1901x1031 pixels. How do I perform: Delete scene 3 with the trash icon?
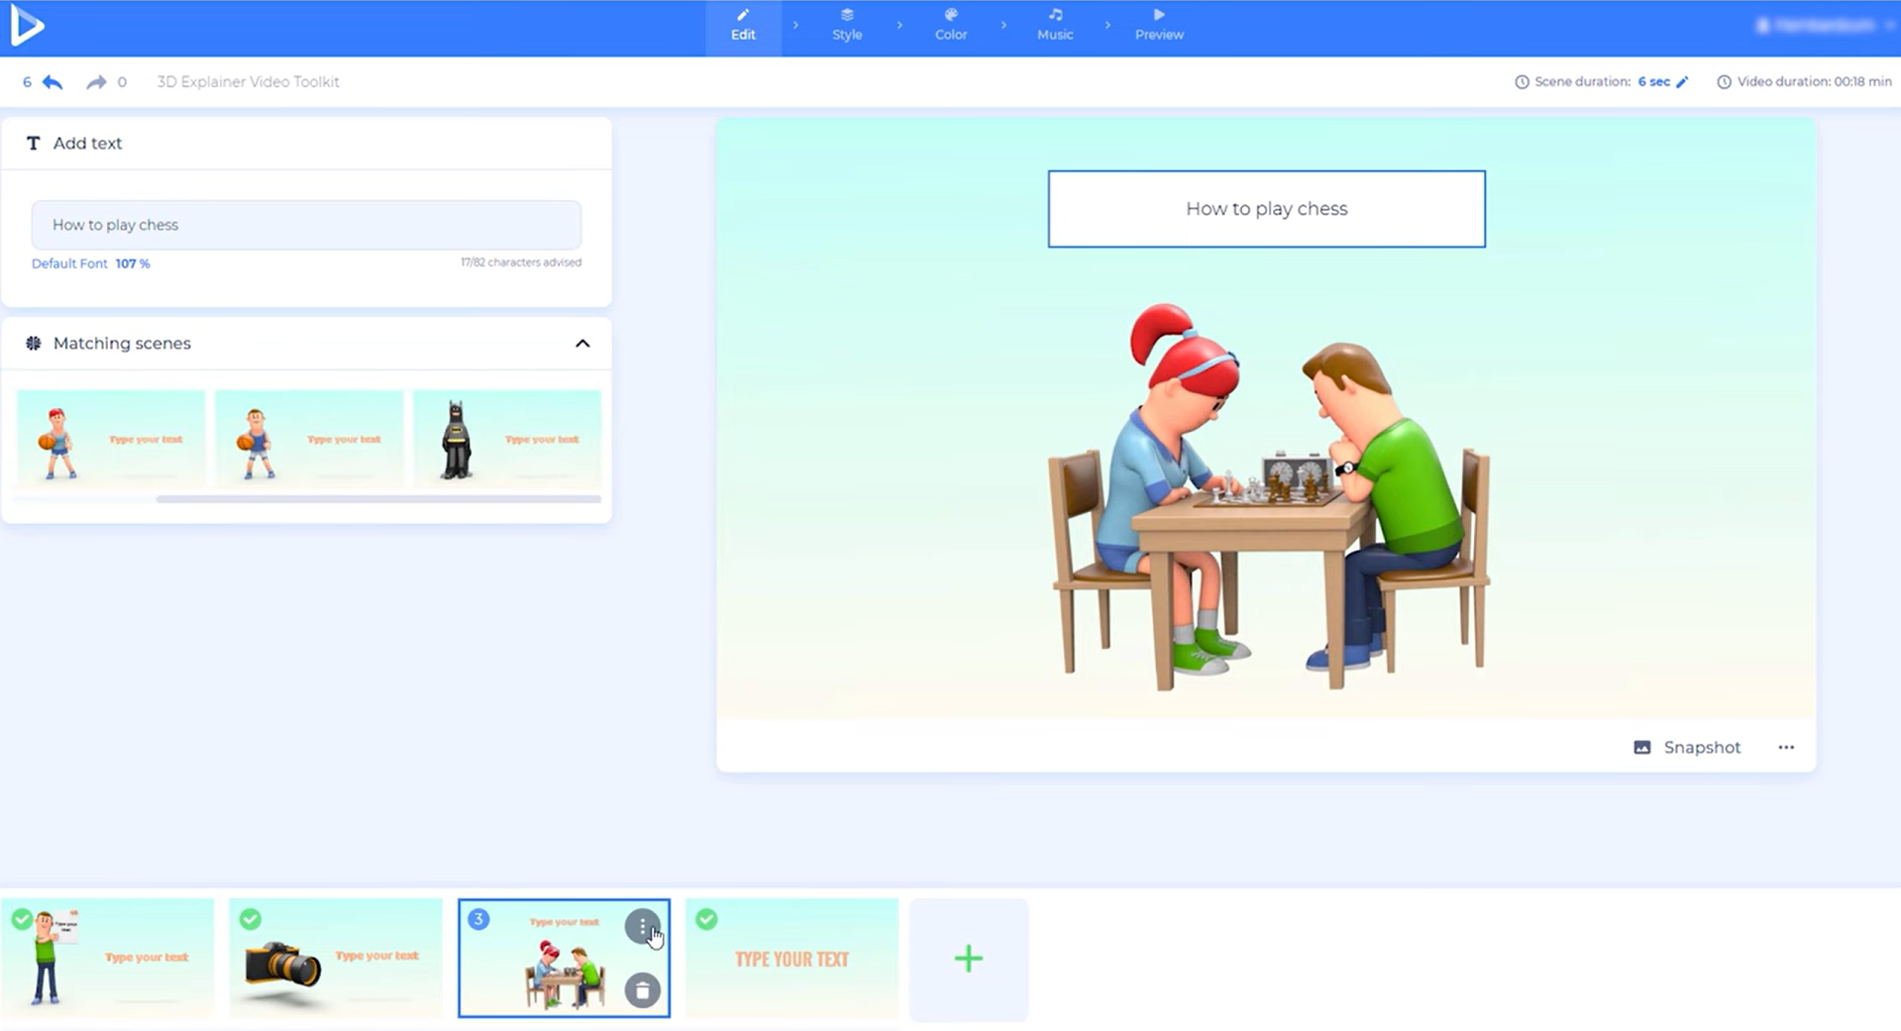[x=643, y=989]
